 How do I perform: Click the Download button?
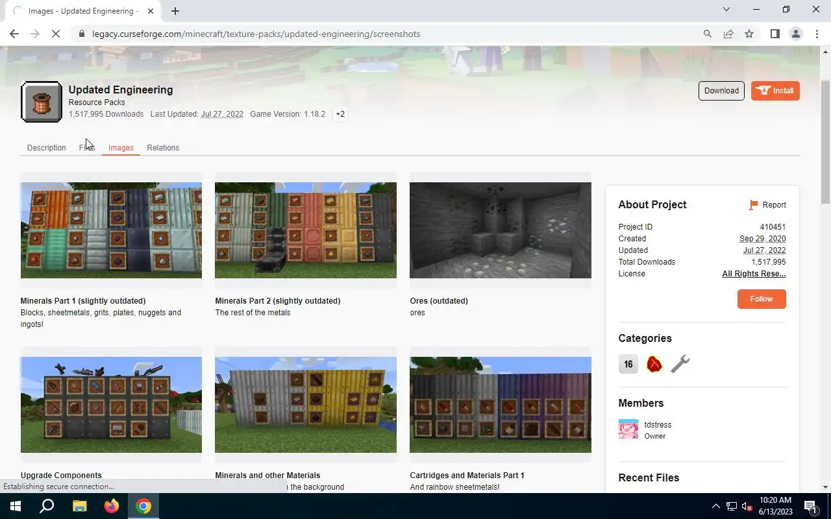coord(721,91)
